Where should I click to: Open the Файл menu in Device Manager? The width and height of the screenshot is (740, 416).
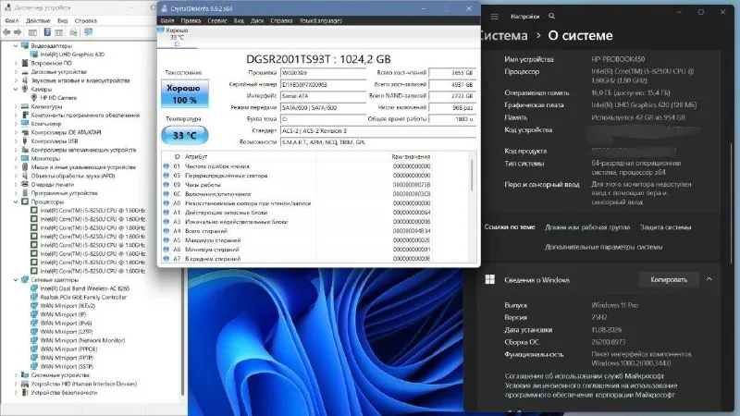click(12, 20)
